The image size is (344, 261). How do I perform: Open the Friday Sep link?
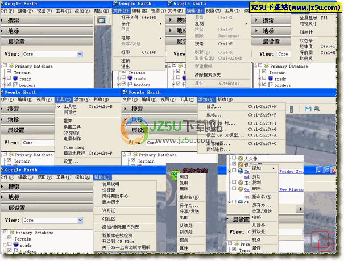pyautogui.click(x=291, y=172)
